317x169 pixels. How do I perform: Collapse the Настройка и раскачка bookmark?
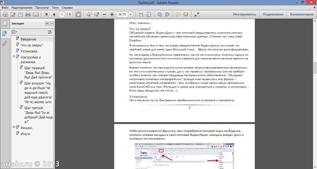tap(14, 57)
